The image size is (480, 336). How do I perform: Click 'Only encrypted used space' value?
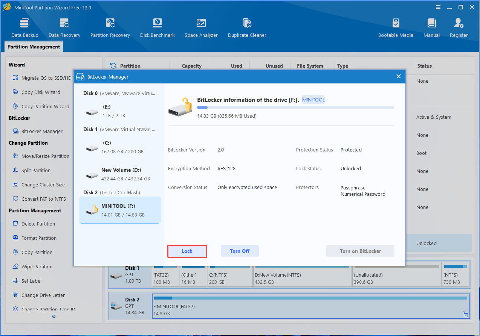pos(247,187)
